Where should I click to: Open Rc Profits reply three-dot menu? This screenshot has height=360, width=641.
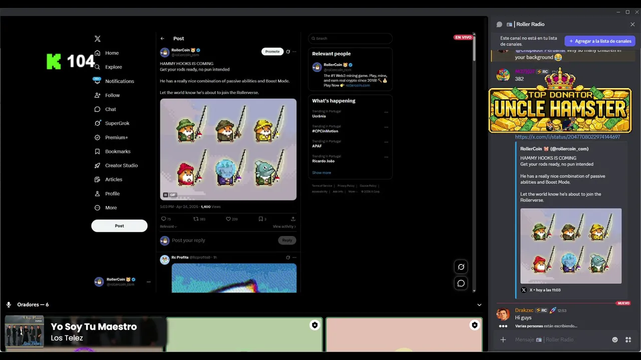click(x=294, y=257)
